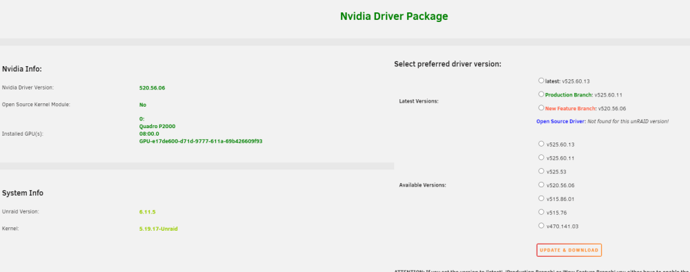The width and height of the screenshot is (690, 272).
Task: Select the latest v525.60.13 radio option
Action: (x=541, y=81)
